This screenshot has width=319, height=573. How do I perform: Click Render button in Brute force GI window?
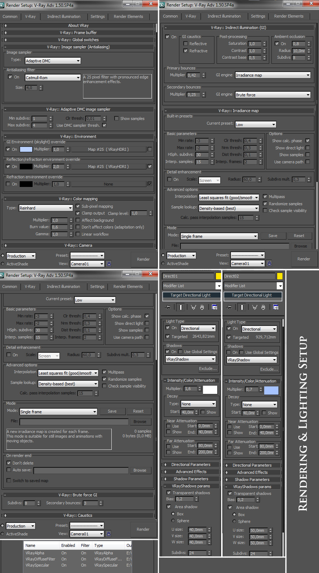[x=143, y=529]
